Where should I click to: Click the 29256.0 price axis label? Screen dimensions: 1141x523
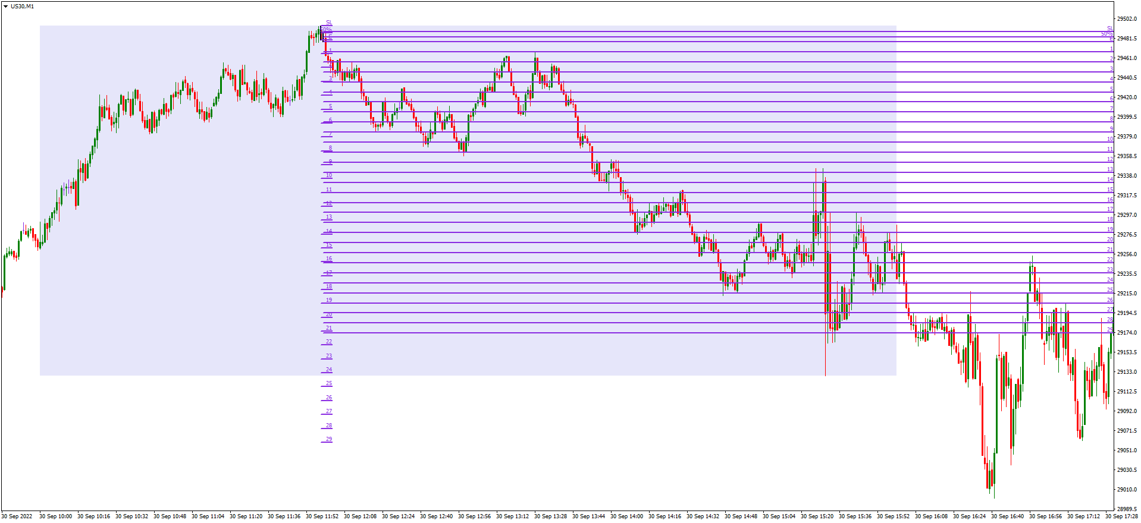point(1127,254)
